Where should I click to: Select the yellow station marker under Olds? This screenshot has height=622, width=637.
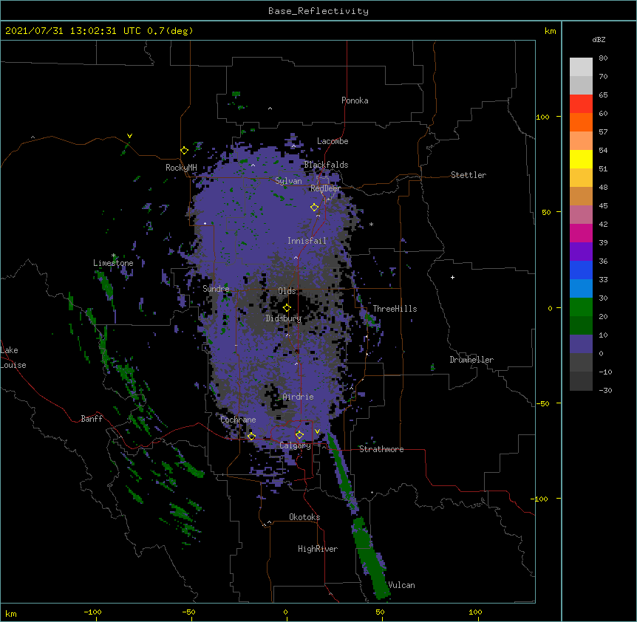(x=287, y=307)
